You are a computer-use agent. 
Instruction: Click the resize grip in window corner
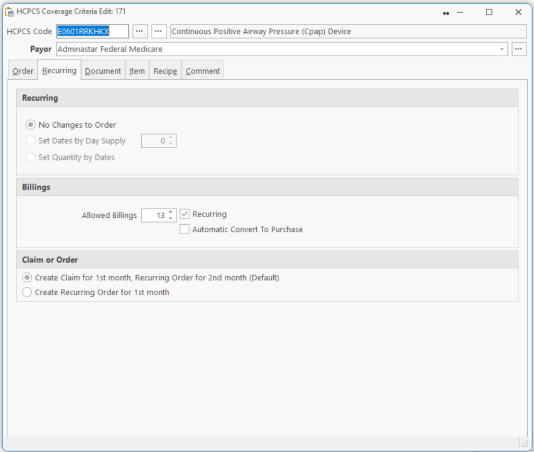[525, 444]
